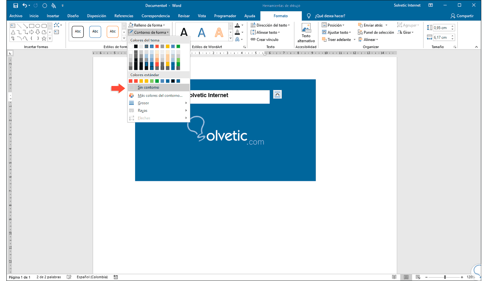The image size is (488, 281).
Task: Switch to the Vista tab
Action: (202, 16)
